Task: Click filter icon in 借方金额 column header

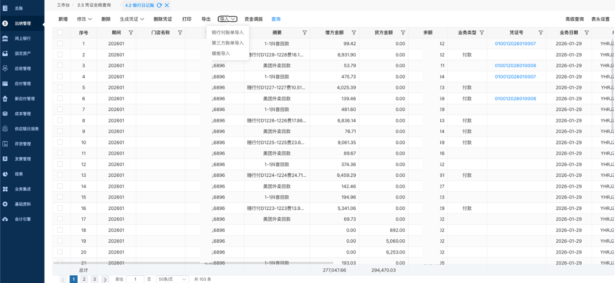Action: click(354, 33)
